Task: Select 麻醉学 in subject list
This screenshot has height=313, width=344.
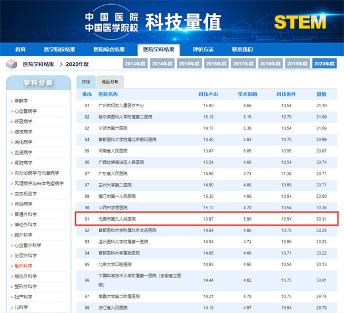Action: coord(21,101)
